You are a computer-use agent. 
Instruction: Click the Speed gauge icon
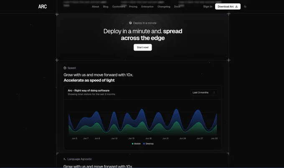pyautogui.click(x=65, y=68)
